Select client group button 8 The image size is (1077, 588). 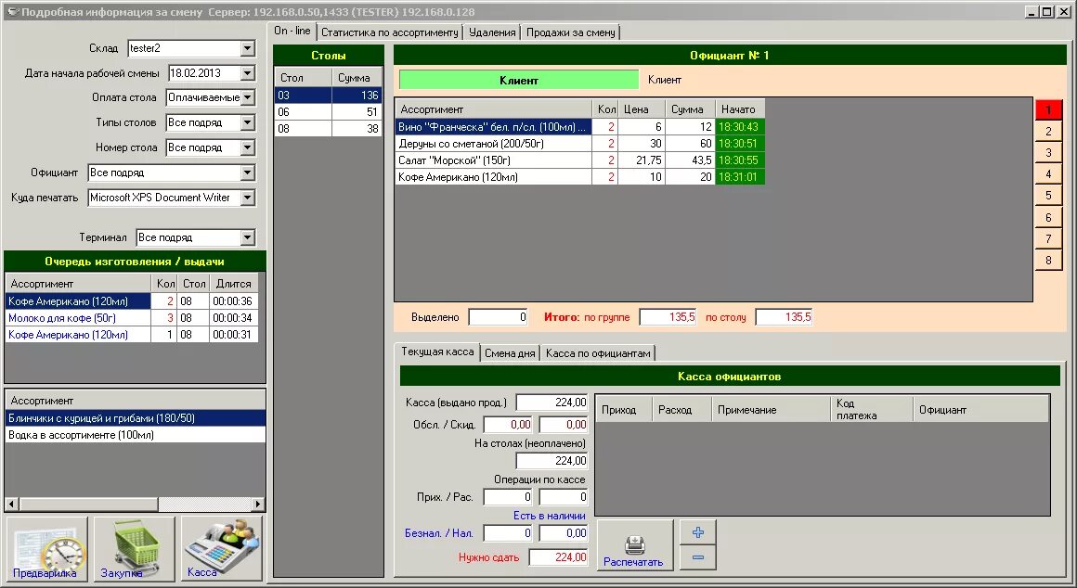[1048, 260]
